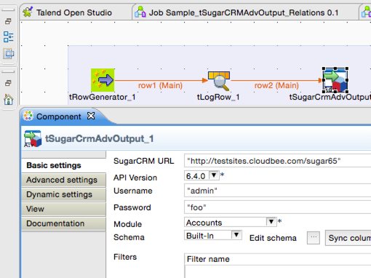Click the tSugarCrmAdvOutput_1 header icon

point(33,139)
